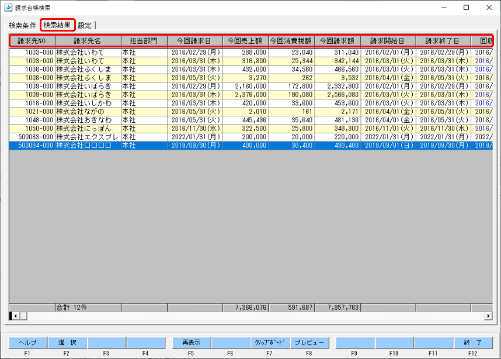Click the 500083-000 billing number cell
Viewport: 501px width, 359px height.
[x=32, y=137]
